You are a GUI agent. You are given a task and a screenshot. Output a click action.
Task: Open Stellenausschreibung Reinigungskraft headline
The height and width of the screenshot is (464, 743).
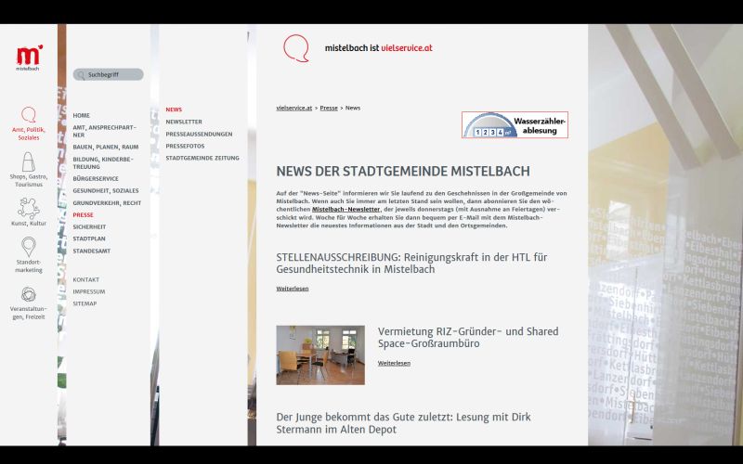(411, 264)
